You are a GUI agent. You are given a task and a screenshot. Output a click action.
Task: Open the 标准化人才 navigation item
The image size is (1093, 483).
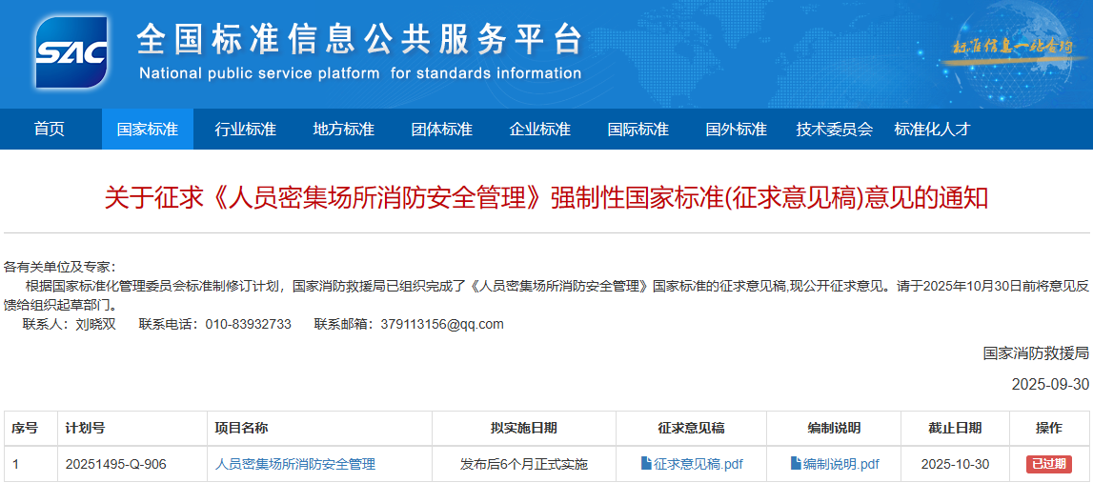[933, 129]
